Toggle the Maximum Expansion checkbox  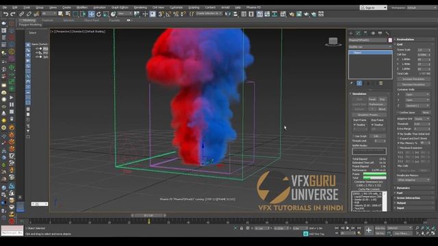coord(398,148)
